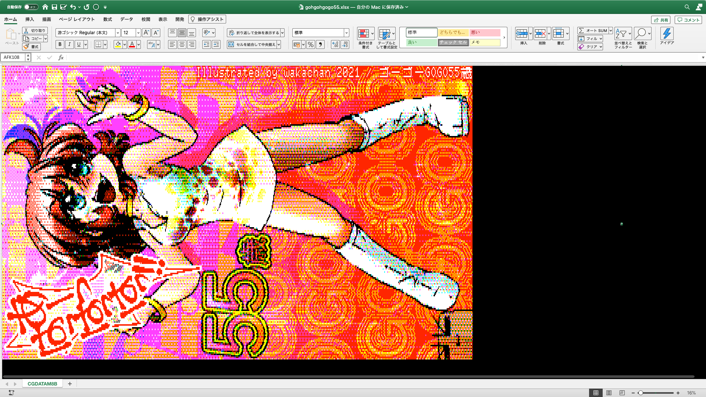Open the font name dropdown
The image size is (706, 397).
(x=118, y=33)
